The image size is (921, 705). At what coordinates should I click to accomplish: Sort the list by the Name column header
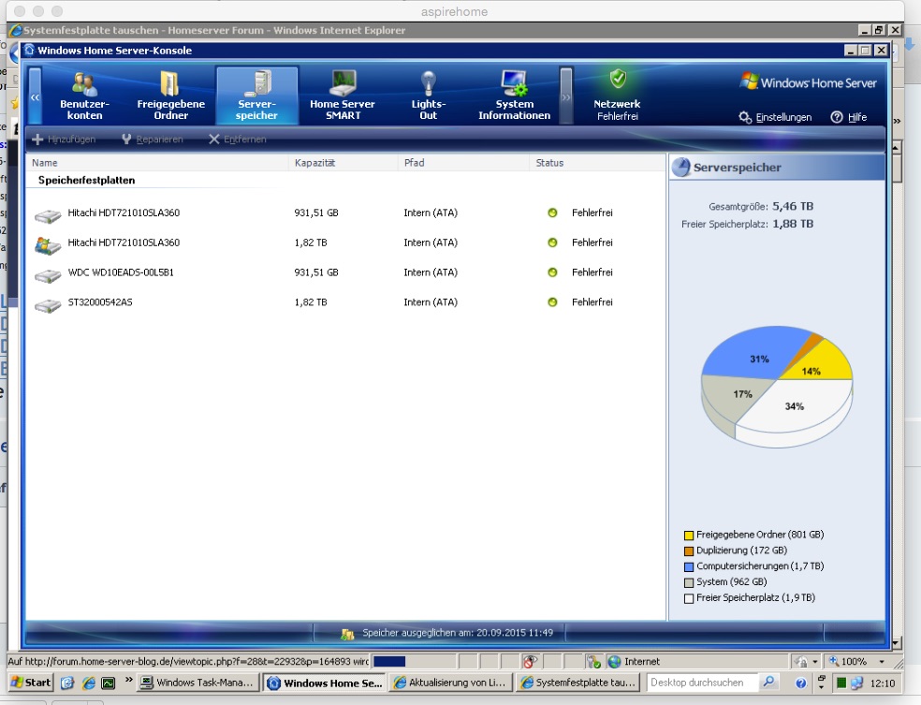pos(157,163)
